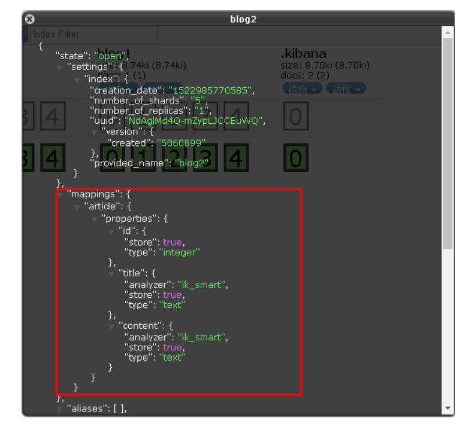The height and width of the screenshot is (424, 475).
Task: Click the title "analyzer" value ik_smart
Action: (201, 285)
